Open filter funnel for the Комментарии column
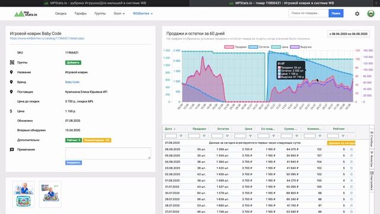Screen dimensions: 380x214 320,136
